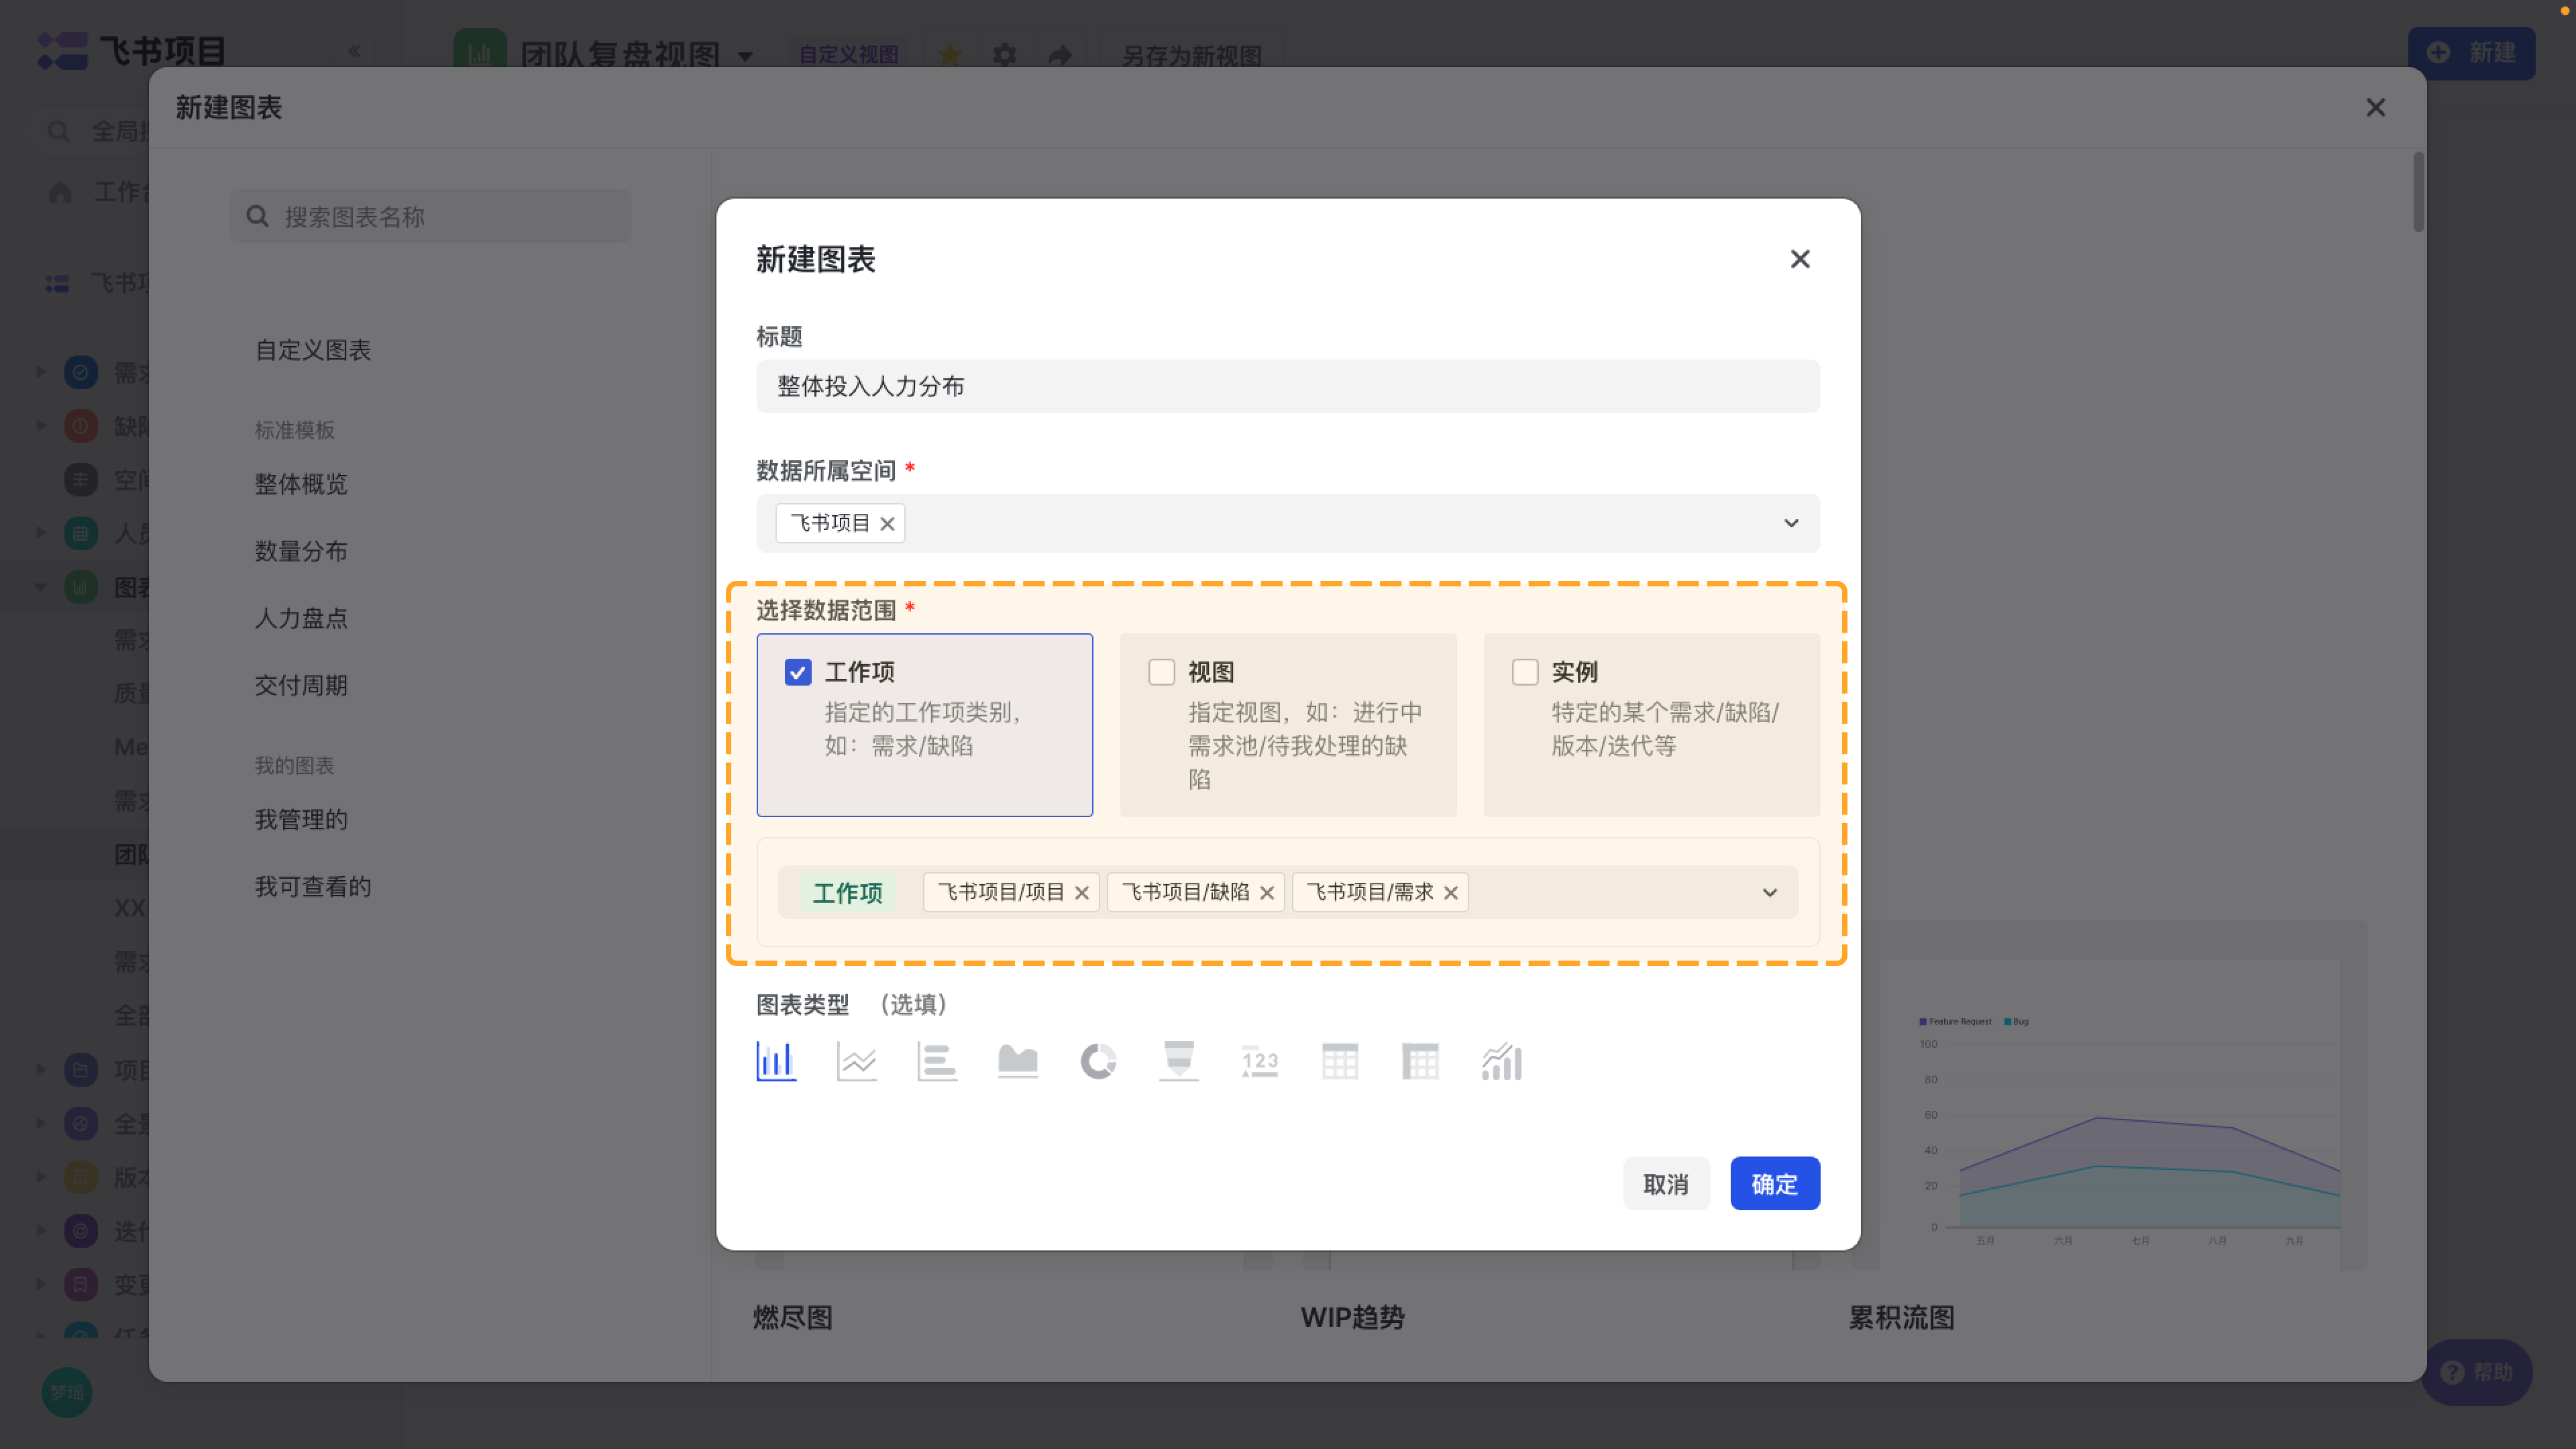The width and height of the screenshot is (2576, 1449).
Task: Close the outer 新建图表 template panel
Action: point(2376,107)
